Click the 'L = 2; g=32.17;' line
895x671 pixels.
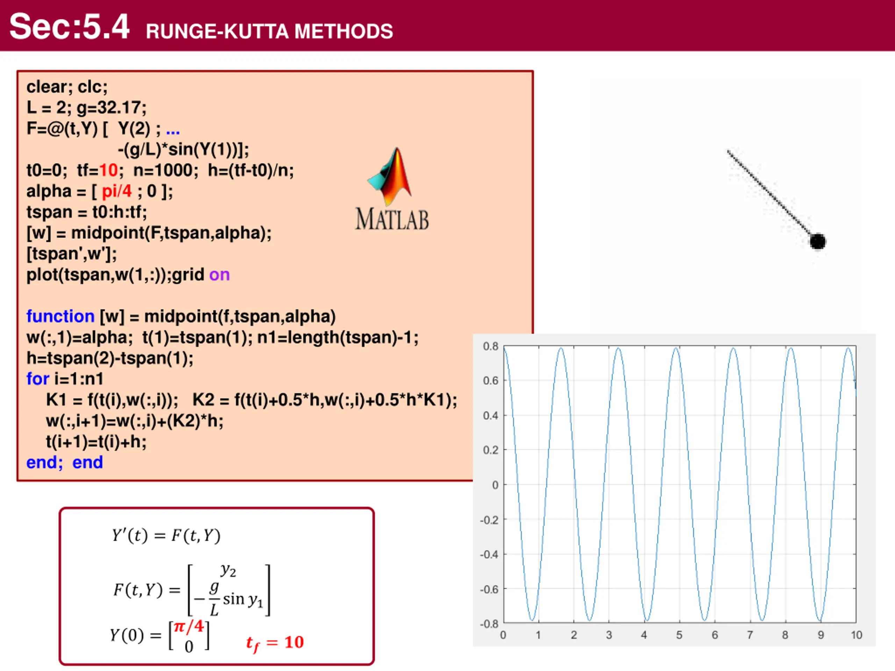[87, 108]
